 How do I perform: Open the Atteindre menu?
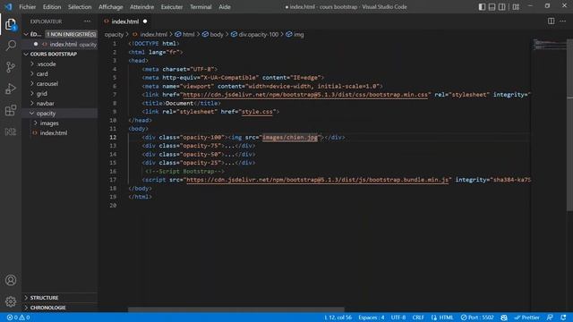(x=141, y=7)
